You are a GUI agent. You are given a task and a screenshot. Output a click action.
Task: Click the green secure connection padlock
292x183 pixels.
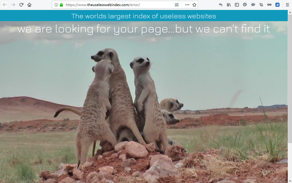61,5
